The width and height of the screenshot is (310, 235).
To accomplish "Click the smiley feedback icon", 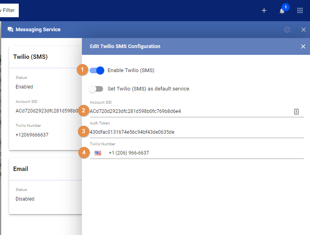I will (x=287, y=30).
